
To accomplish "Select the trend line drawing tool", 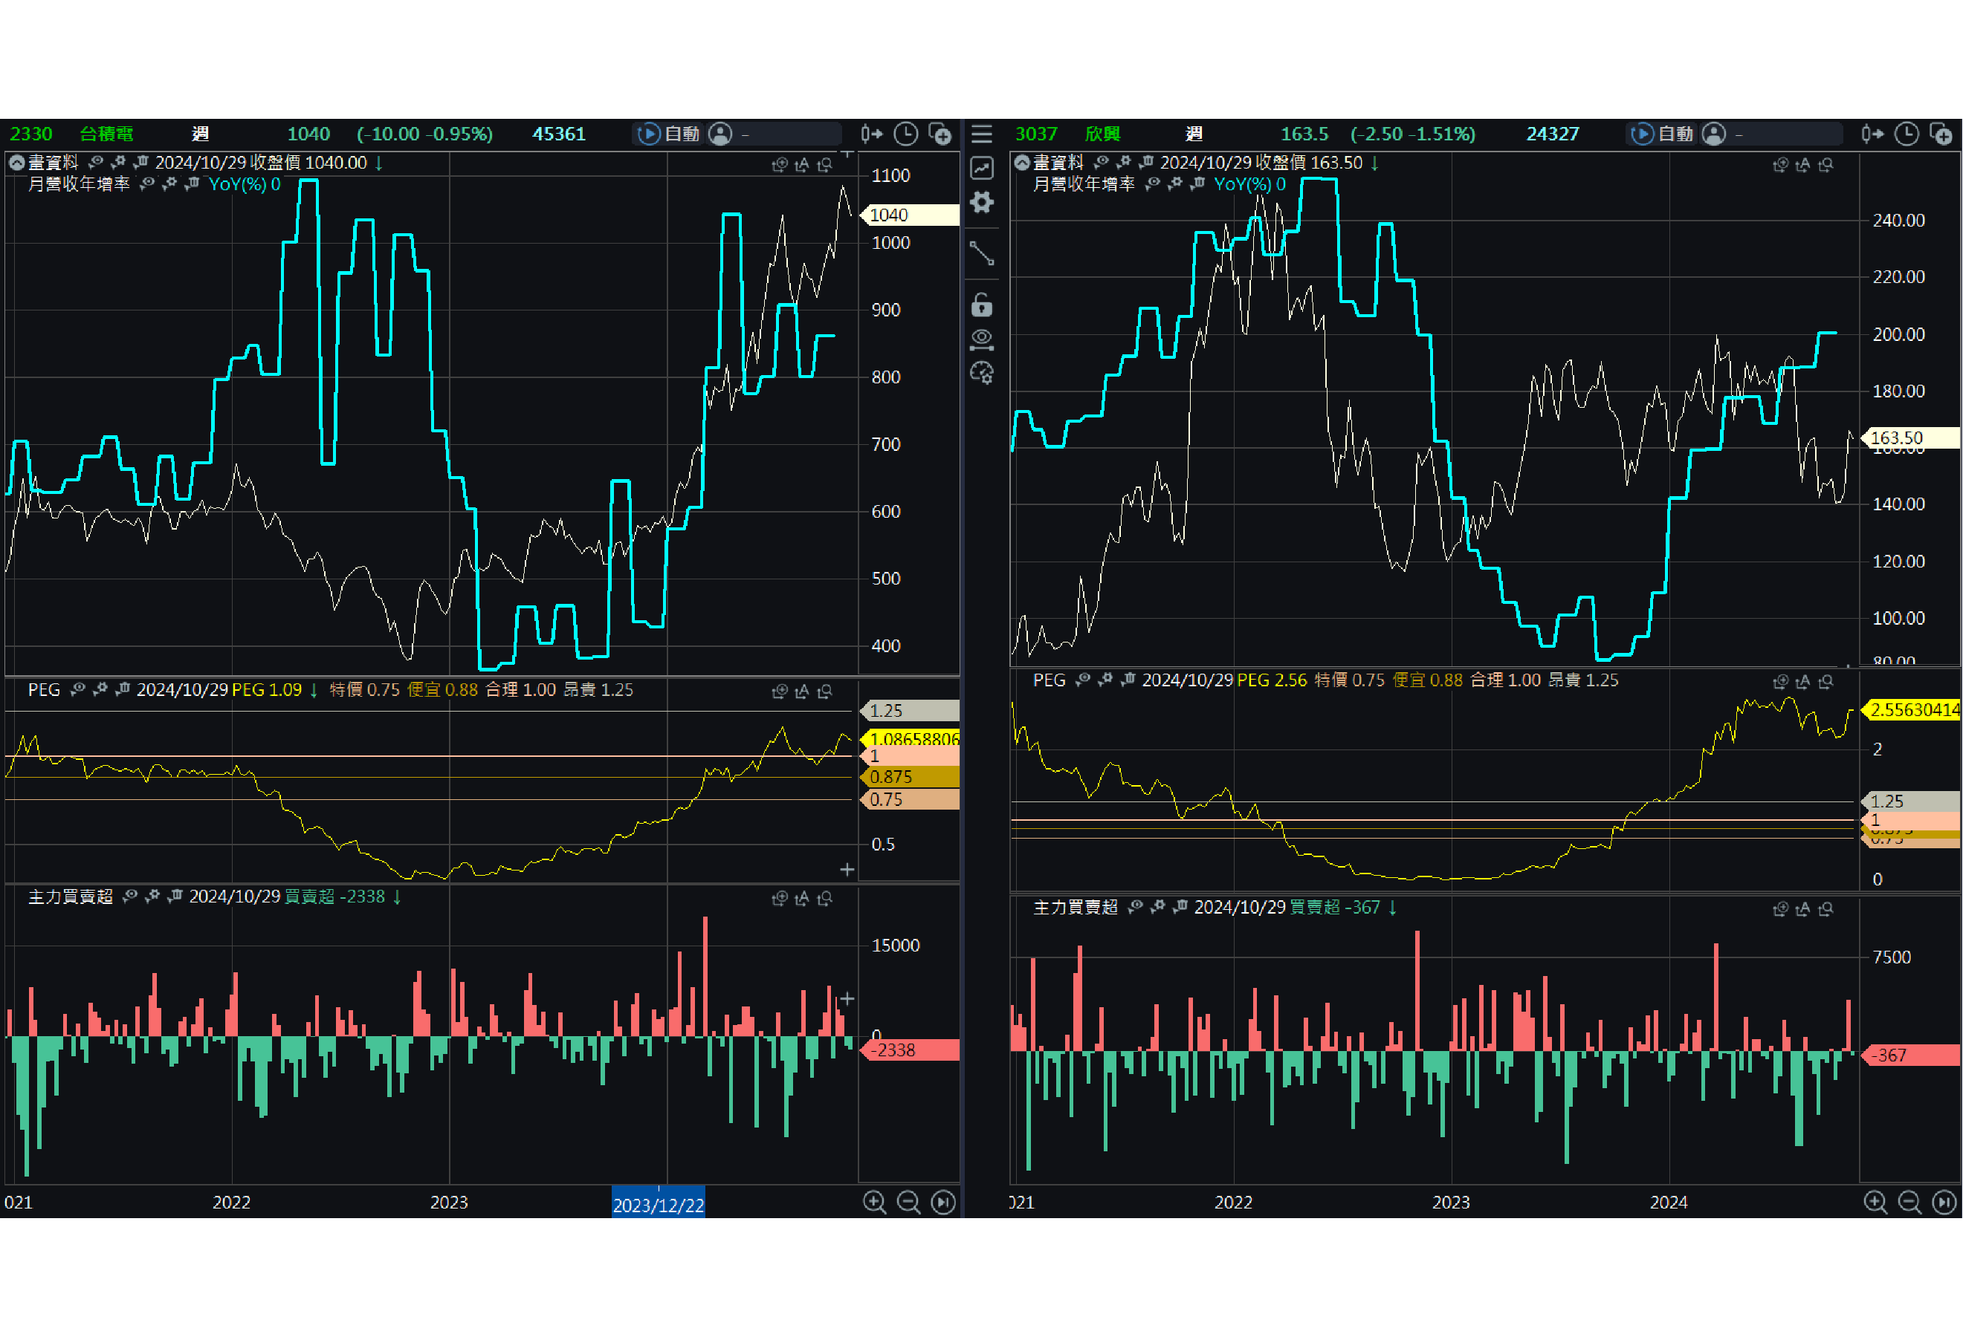I will (981, 253).
